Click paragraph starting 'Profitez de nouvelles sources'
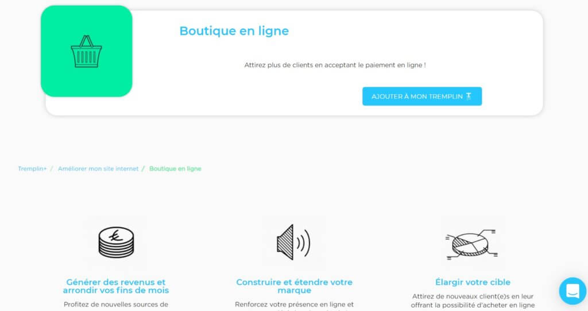Viewport: 588px width, 311px height. (116, 305)
